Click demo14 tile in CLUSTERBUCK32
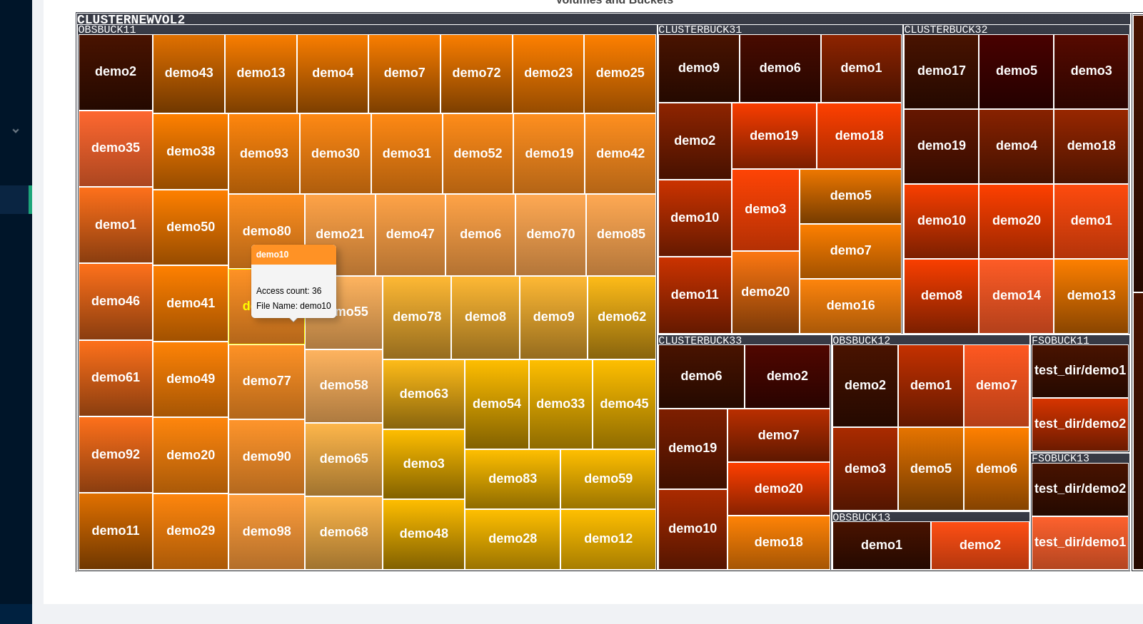 (x=1016, y=295)
